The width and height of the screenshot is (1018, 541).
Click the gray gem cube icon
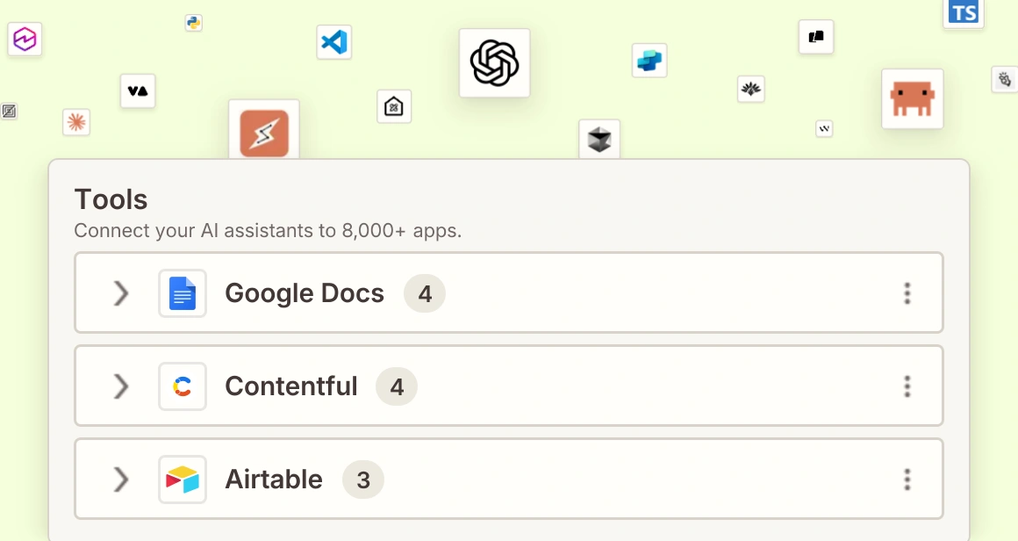tap(599, 139)
